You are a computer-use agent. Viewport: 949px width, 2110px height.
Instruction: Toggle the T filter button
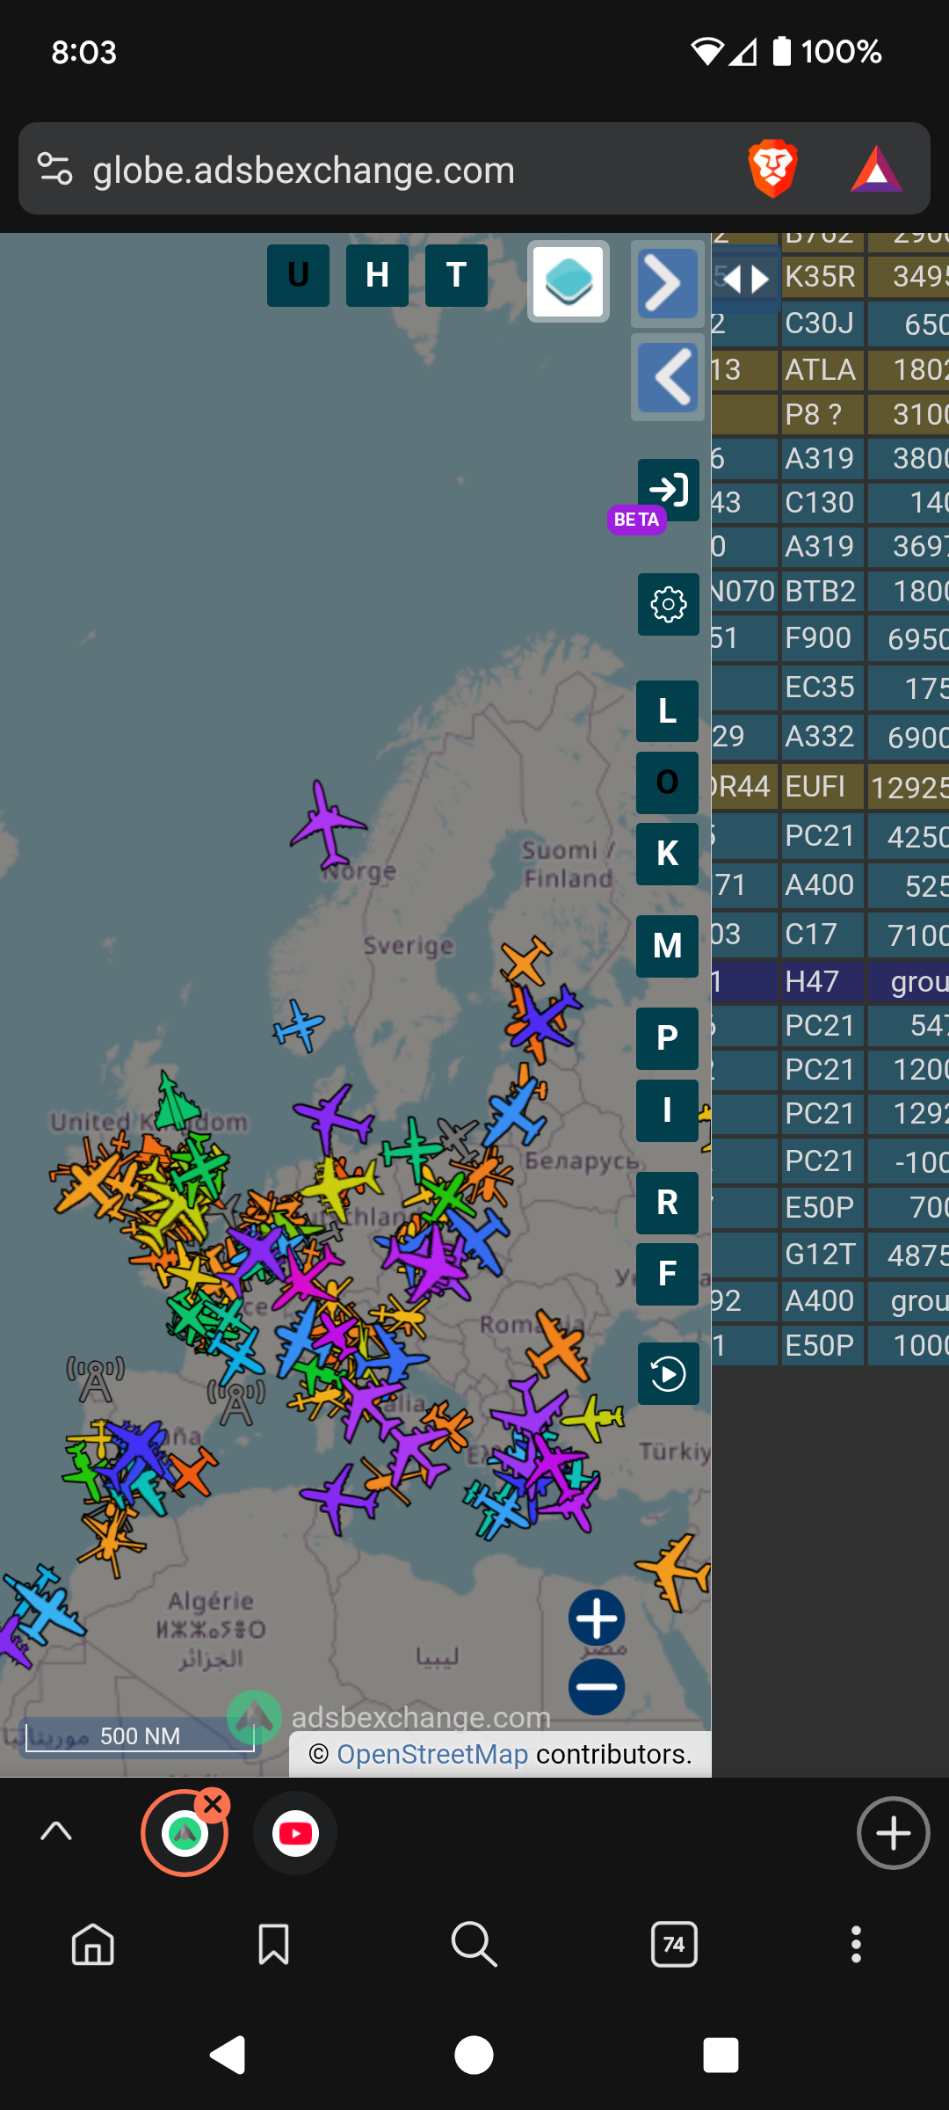point(456,275)
